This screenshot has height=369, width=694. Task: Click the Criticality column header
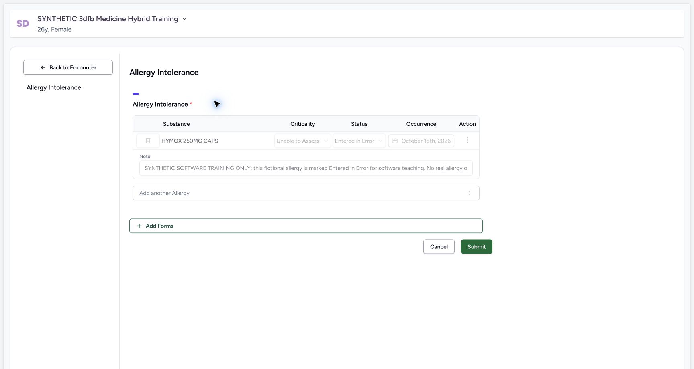coord(303,124)
